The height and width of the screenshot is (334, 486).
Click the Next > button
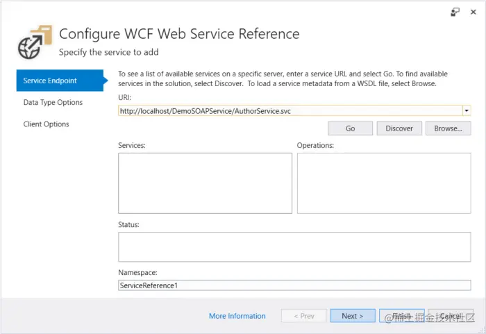(x=353, y=316)
